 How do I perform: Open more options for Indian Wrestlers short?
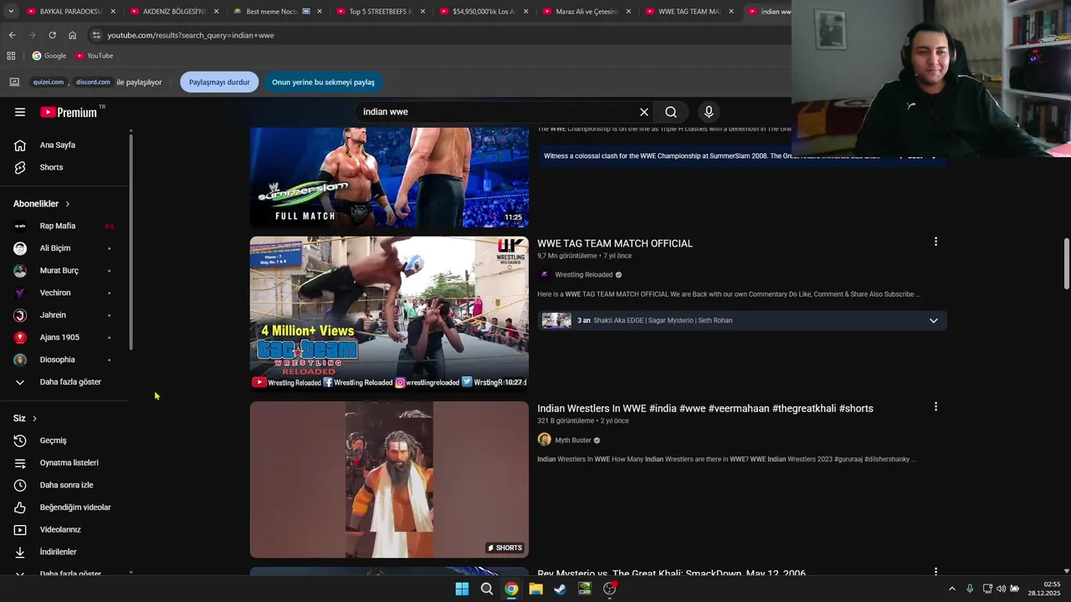[x=935, y=406]
